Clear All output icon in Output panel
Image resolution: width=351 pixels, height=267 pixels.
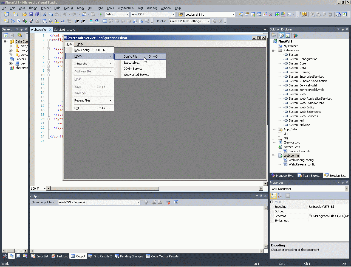click(168, 202)
